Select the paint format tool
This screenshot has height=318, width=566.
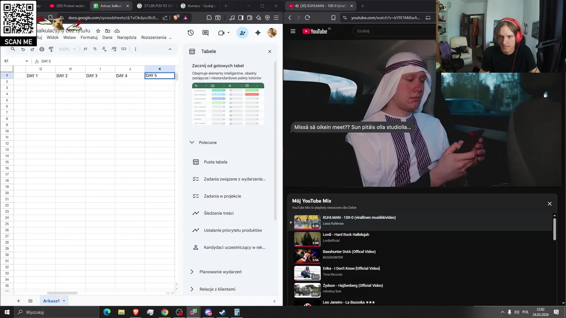51,49
